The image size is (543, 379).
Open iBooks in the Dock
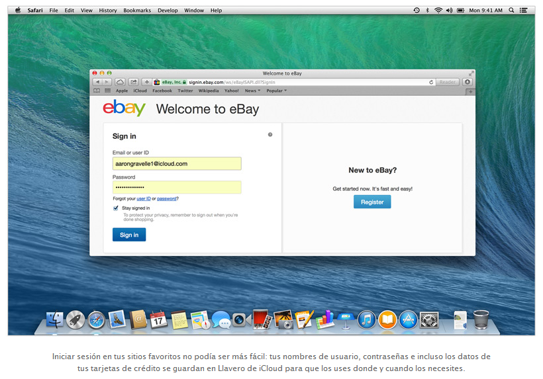[x=387, y=320]
